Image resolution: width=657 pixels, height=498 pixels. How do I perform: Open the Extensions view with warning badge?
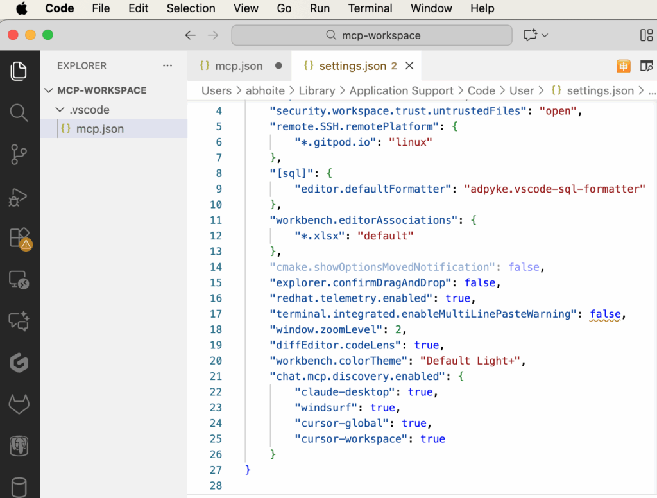[x=19, y=238]
